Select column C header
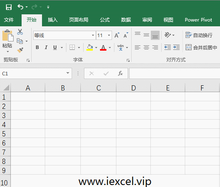The image size is (220, 187). click(x=98, y=88)
